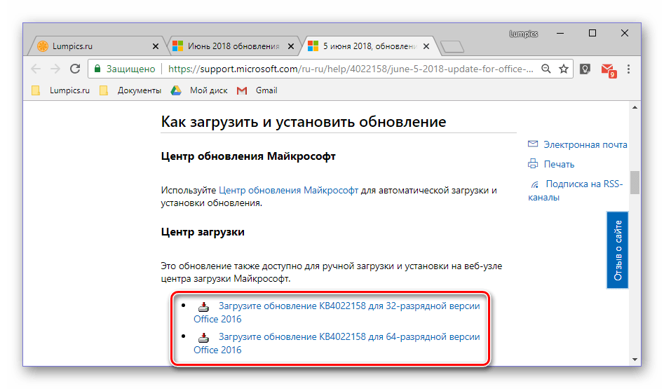Open the shield extension icon
This screenshot has height=389, width=664.
pyautogui.click(x=585, y=69)
